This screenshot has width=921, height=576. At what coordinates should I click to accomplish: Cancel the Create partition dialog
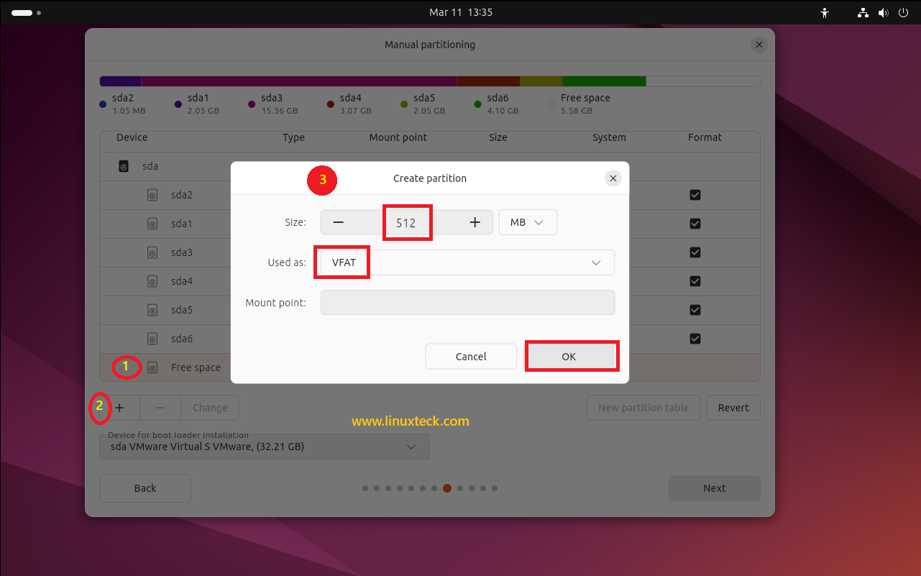(x=470, y=356)
